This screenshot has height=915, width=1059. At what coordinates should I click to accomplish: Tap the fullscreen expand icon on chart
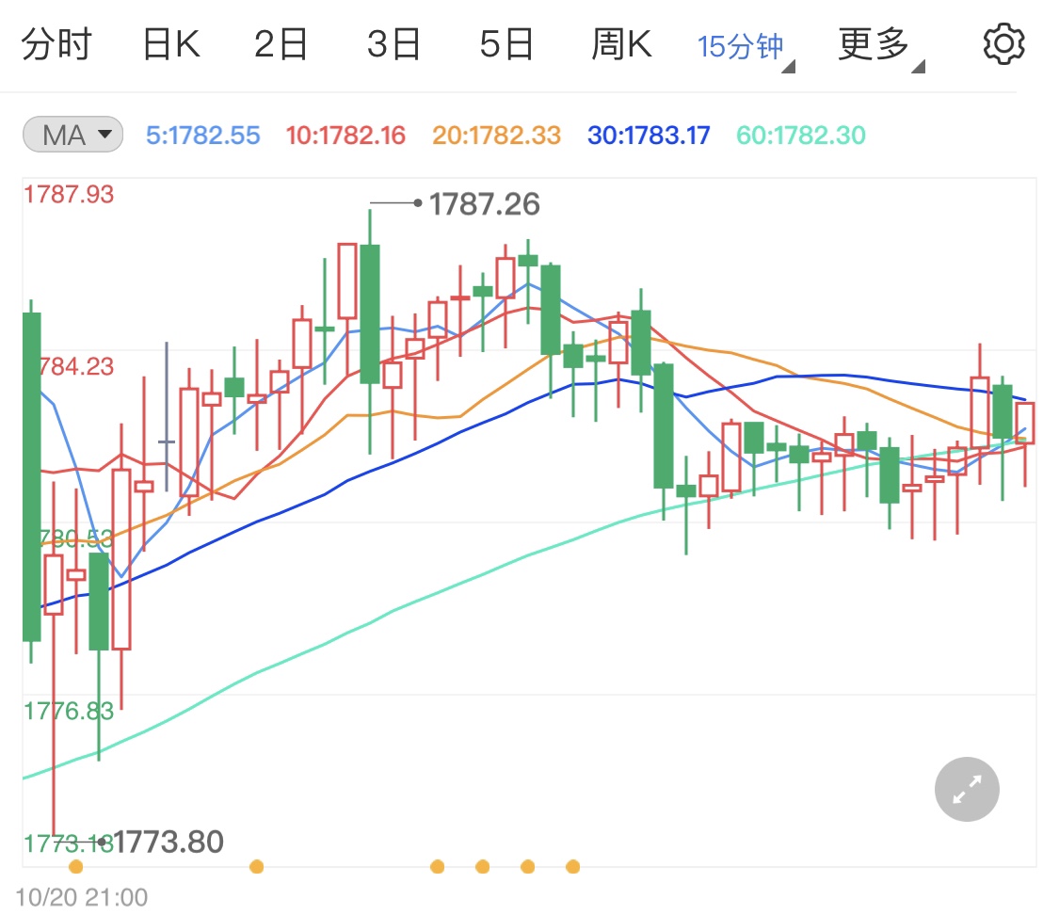click(x=966, y=789)
